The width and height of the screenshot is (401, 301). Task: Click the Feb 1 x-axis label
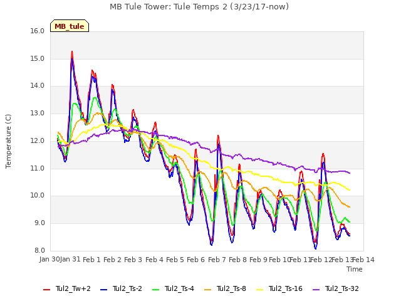(92, 260)
